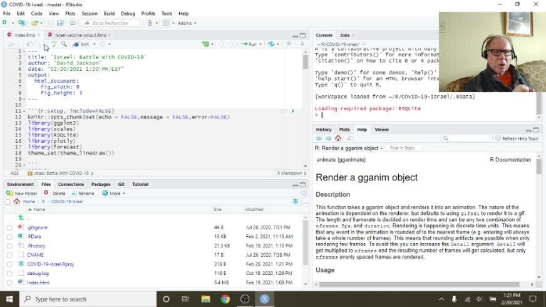Sort files by Name column header
The height and width of the screenshot is (307, 546).
click(x=39, y=209)
